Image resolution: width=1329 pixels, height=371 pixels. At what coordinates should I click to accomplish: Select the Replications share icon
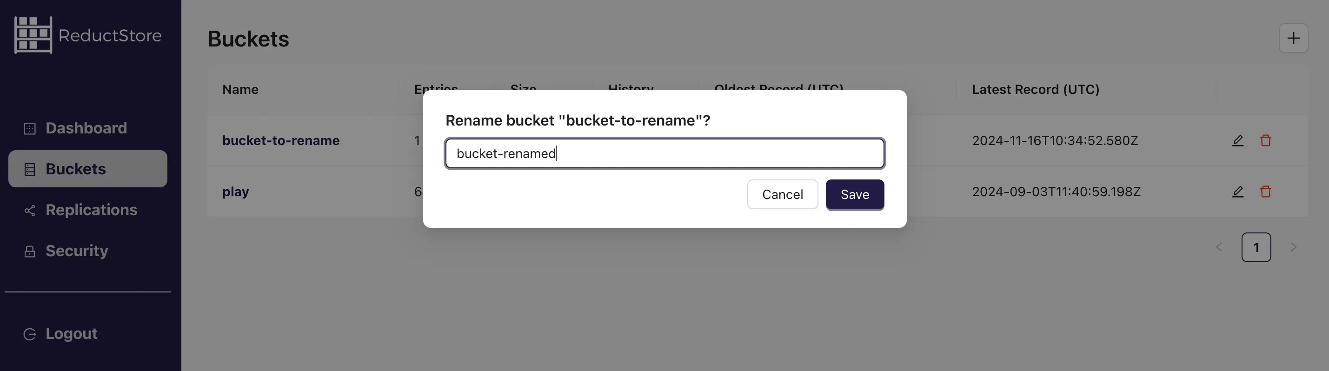[29, 210]
